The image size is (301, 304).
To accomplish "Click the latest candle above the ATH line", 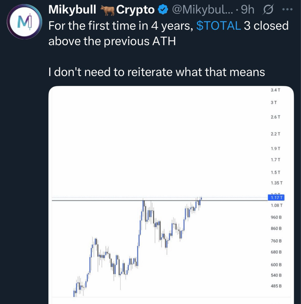I will [x=201, y=198].
